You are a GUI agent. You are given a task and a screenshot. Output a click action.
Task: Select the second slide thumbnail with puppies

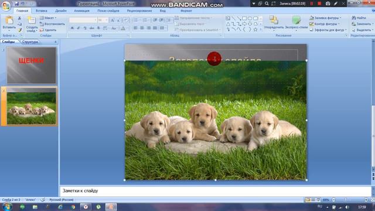point(31,106)
